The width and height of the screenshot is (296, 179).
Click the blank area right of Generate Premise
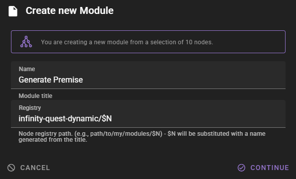pos(183,80)
